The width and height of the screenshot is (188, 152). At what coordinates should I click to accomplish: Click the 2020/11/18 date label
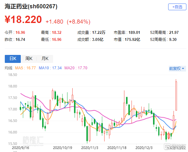tap(117, 148)
